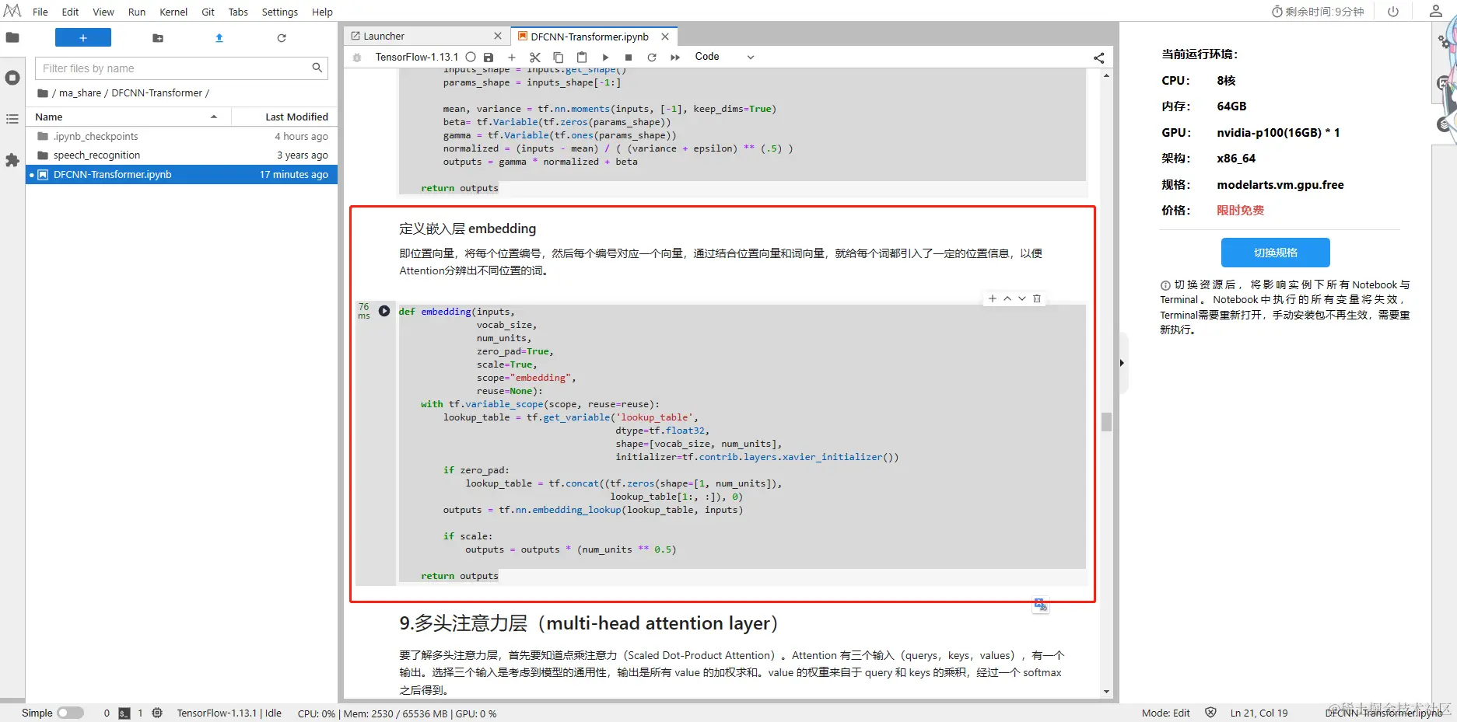Open the Run menu
Screen dimensions: 1457x722
(x=137, y=12)
